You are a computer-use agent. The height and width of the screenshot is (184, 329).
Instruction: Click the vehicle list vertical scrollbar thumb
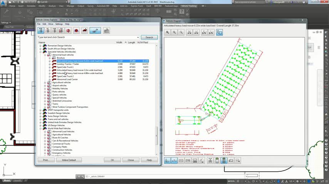[156, 136]
